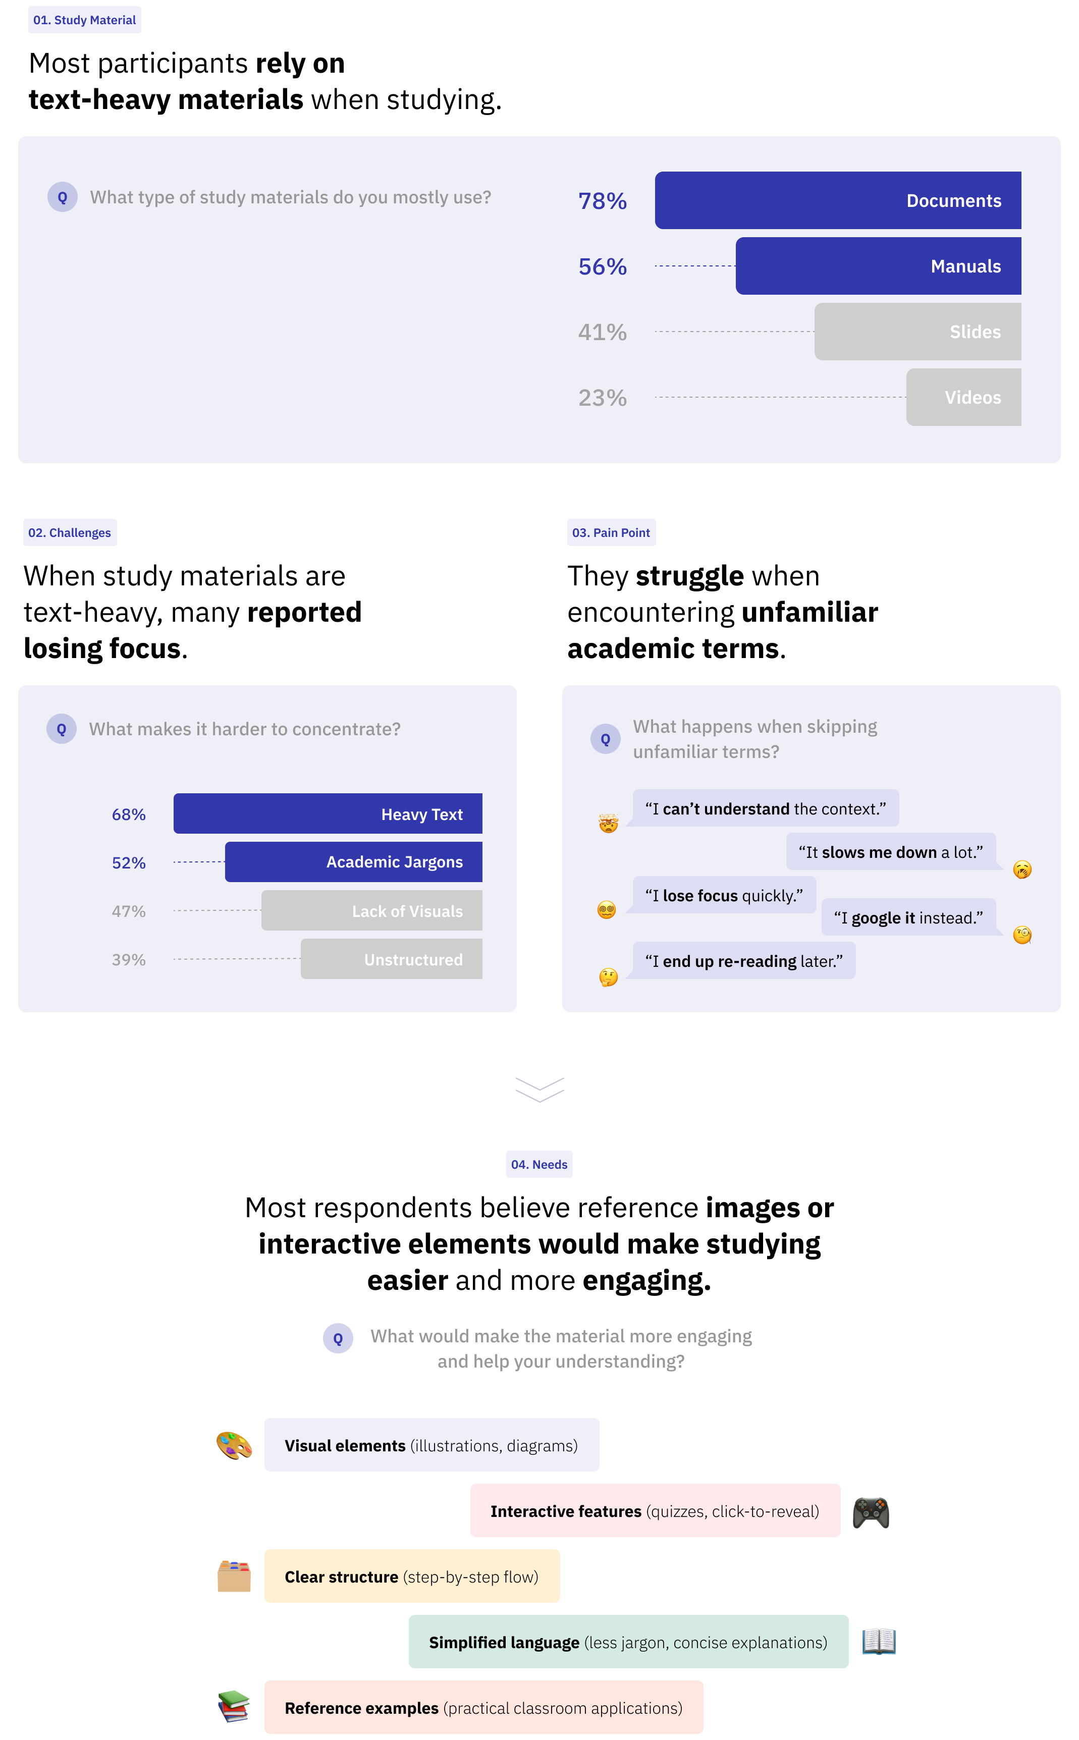Click the Documents 78% bar
Viewport: 1079px width, 1740px height.
(838, 200)
